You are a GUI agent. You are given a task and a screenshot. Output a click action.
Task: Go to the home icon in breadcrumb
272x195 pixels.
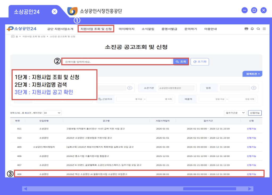pyautogui.click(x=13, y=36)
